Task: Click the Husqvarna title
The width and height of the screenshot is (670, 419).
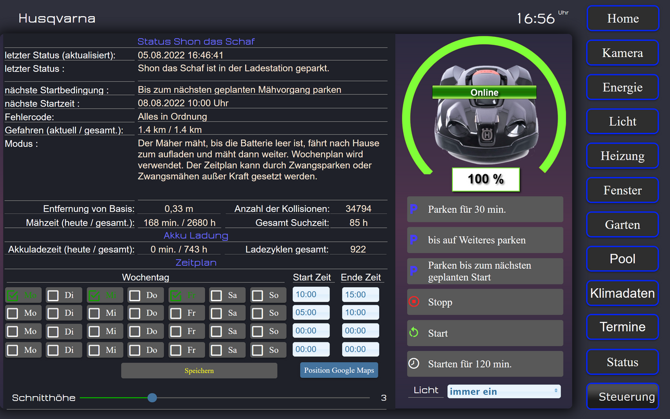Action: click(x=57, y=18)
